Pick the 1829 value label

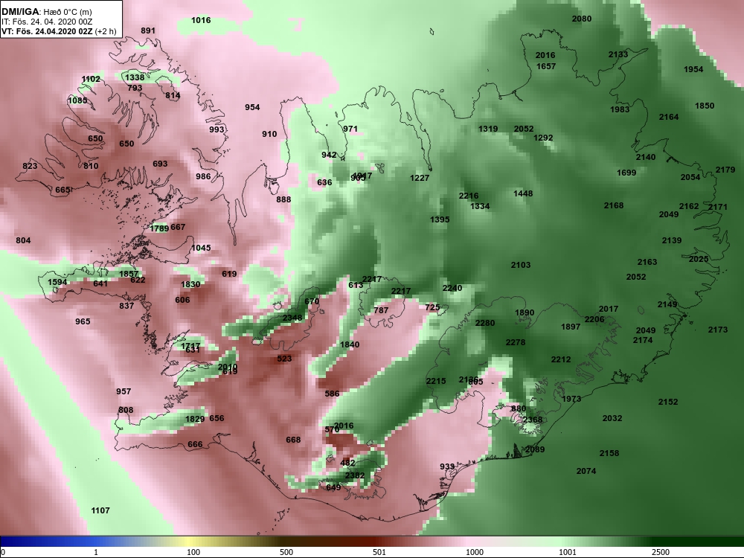click(194, 418)
